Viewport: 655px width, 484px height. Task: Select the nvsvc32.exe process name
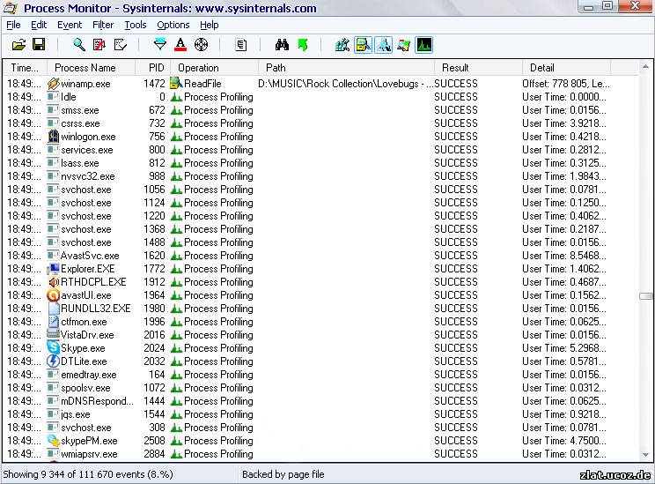[88, 176]
